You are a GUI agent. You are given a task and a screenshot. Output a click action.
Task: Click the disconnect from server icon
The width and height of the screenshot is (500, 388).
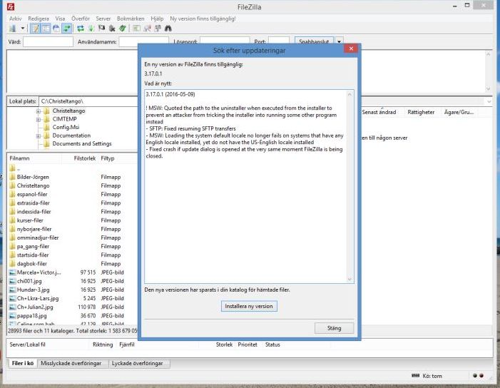[112, 29]
